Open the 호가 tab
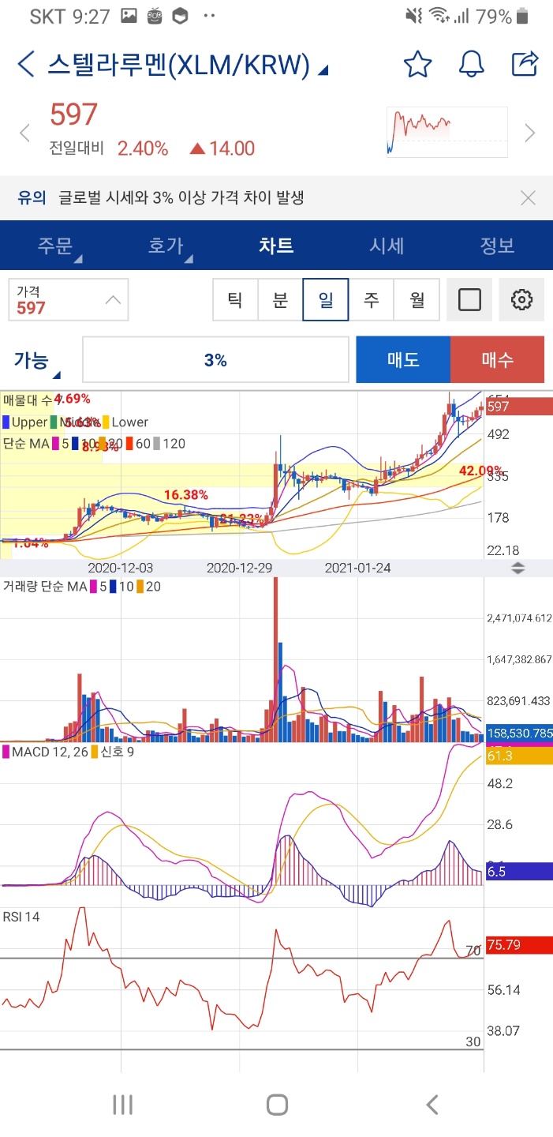The height and width of the screenshot is (1137, 553). click(166, 246)
